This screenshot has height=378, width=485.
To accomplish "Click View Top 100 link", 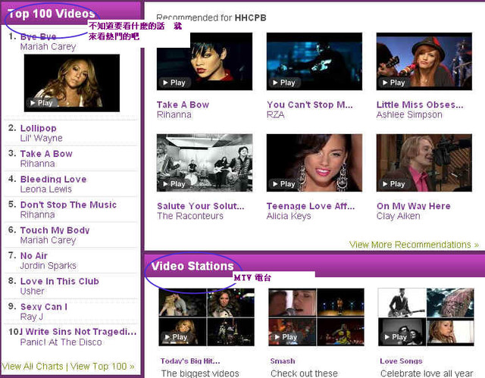I will (x=102, y=366).
